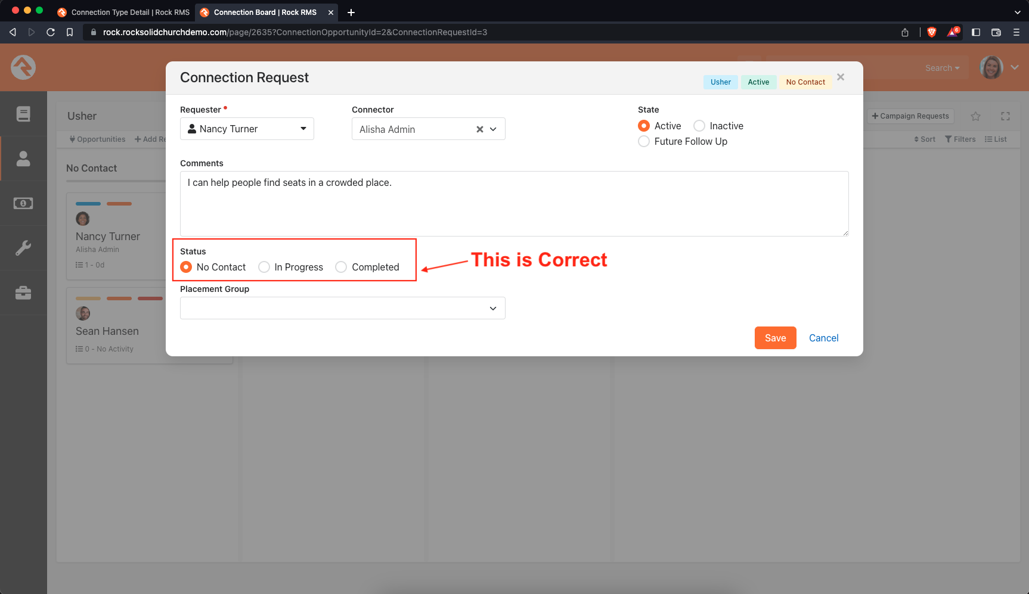Select the In Progress status radio button

[x=264, y=267]
